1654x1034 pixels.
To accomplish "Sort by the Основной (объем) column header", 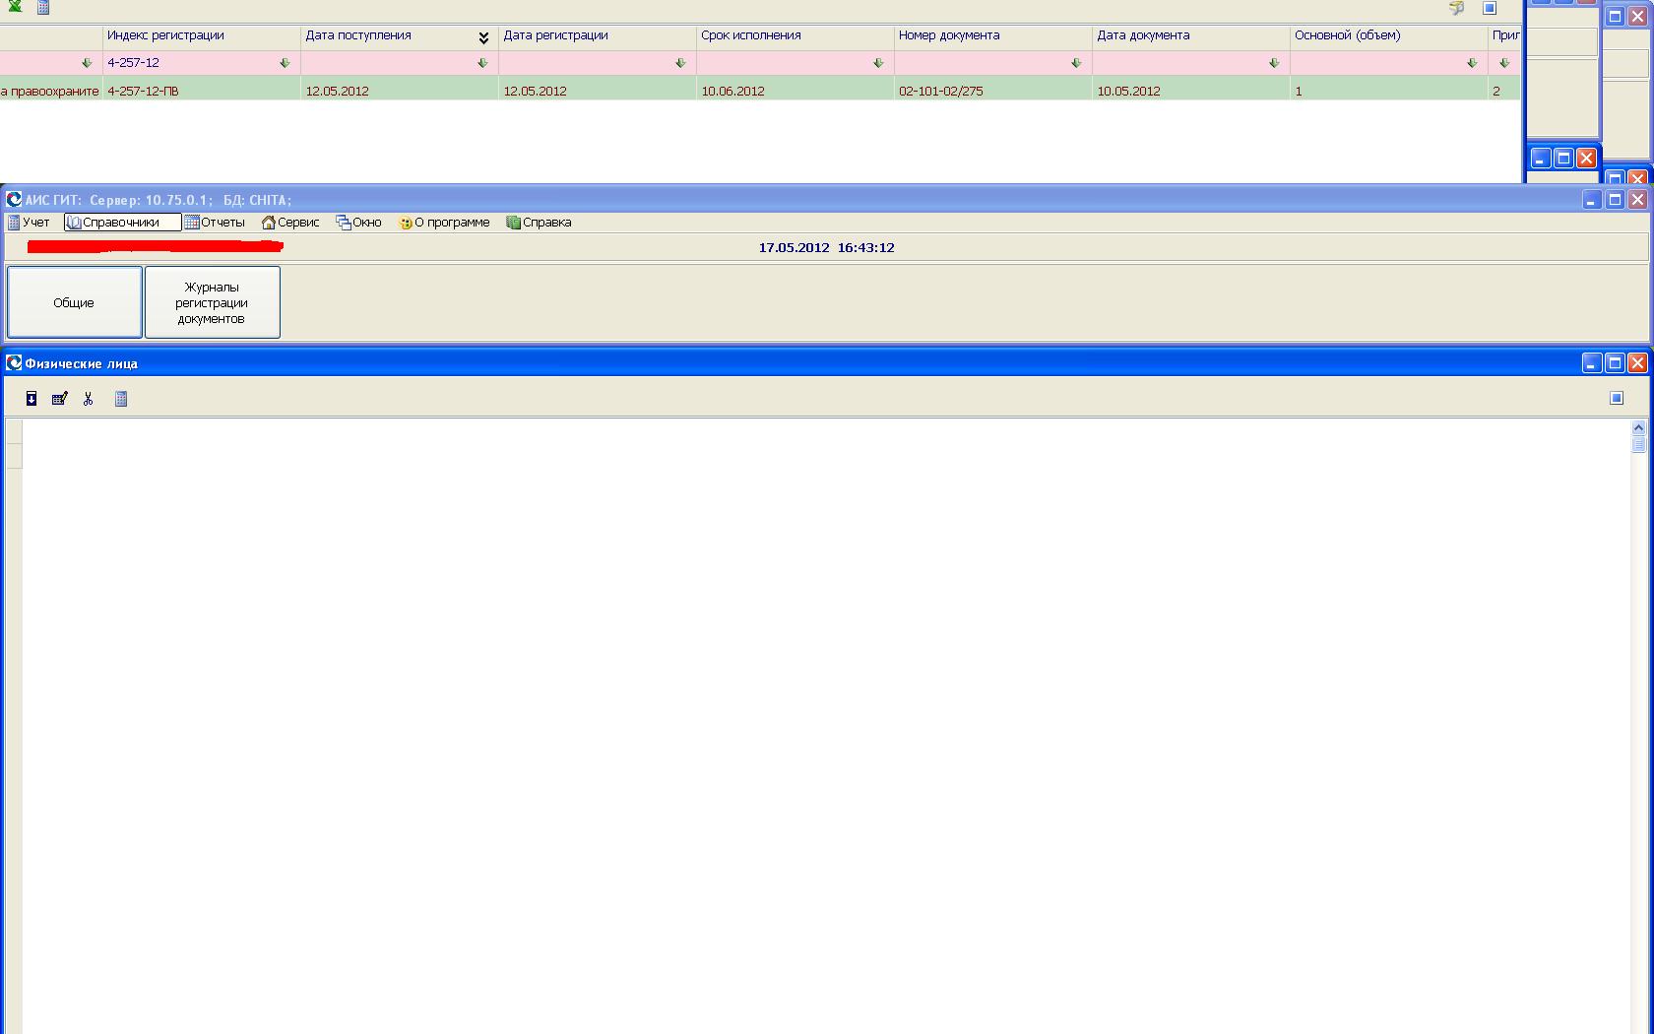I will pos(1388,36).
